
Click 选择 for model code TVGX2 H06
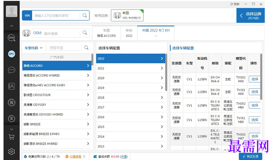[254, 79]
